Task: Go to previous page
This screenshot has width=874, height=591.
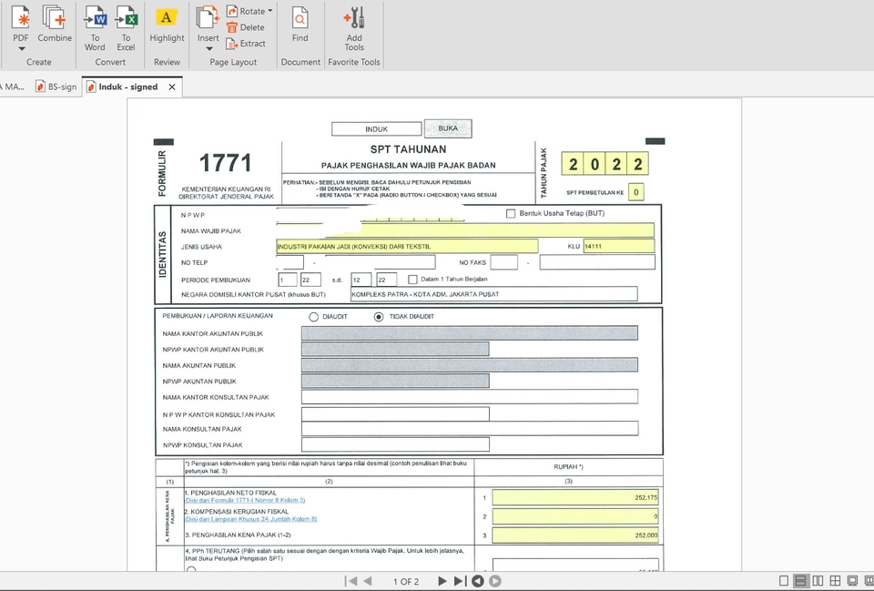Action: [368, 581]
